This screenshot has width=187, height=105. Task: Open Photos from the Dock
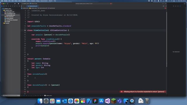pyautogui.click(x=77, y=101)
